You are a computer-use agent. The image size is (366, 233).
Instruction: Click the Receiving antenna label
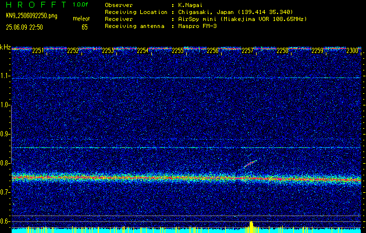134,26
